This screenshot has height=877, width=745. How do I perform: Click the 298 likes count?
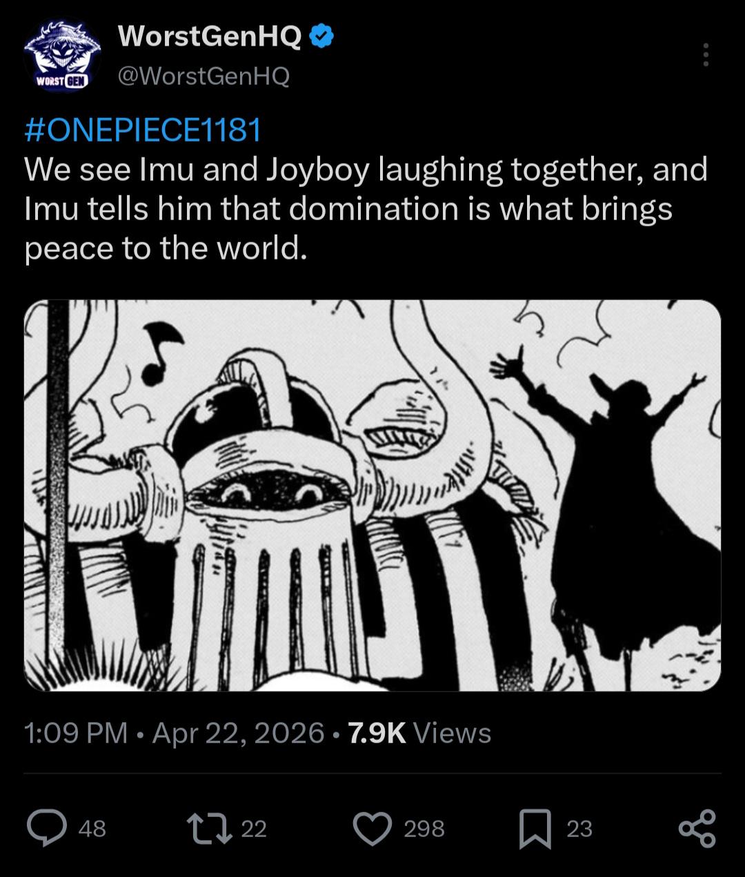pyautogui.click(x=424, y=829)
